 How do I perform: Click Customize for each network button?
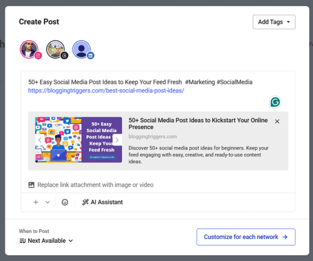click(246, 237)
